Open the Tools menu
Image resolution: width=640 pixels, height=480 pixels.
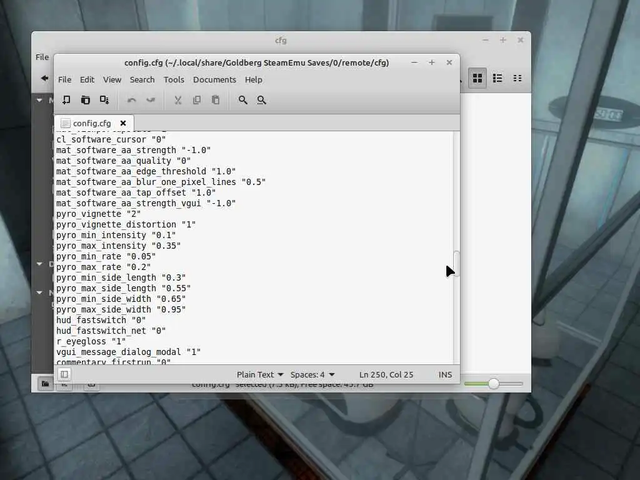(x=174, y=79)
